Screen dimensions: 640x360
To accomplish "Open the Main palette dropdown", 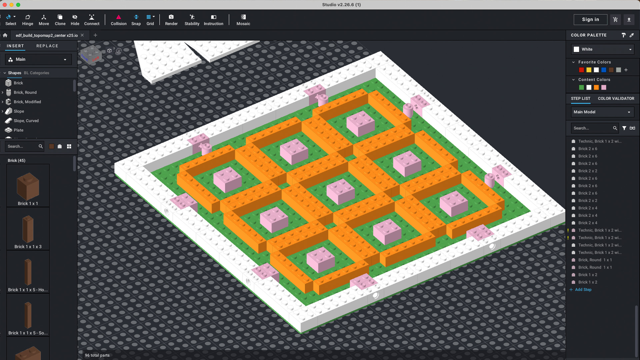I will coord(39,59).
